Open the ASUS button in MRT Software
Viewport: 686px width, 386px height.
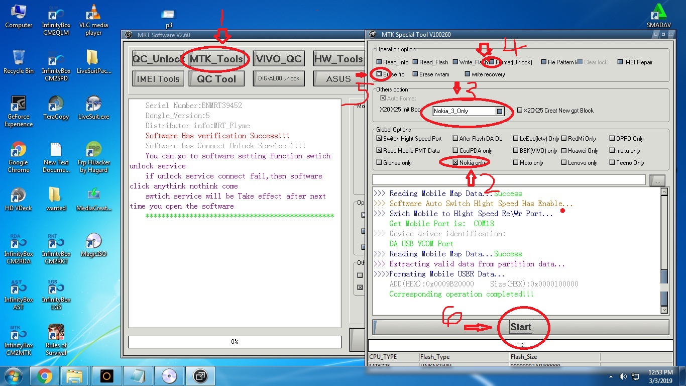pyautogui.click(x=338, y=78)
